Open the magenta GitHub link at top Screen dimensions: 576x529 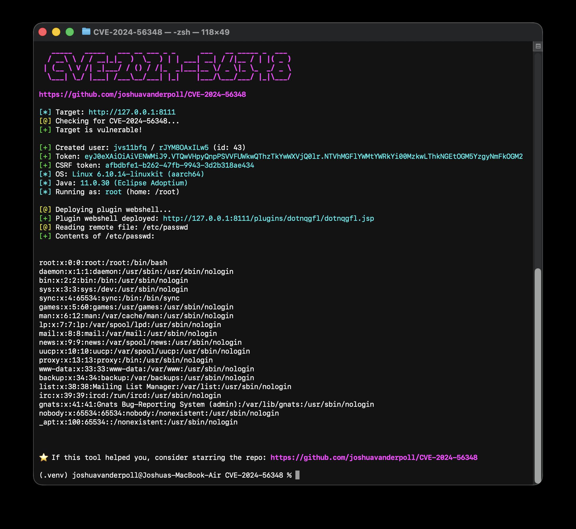coord(142,94)
